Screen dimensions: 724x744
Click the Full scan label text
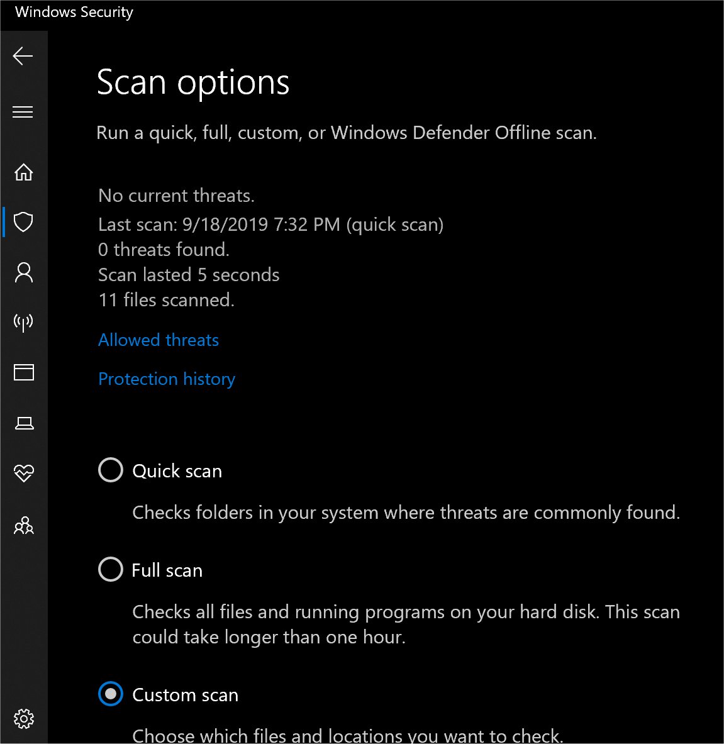coord(167,570)
